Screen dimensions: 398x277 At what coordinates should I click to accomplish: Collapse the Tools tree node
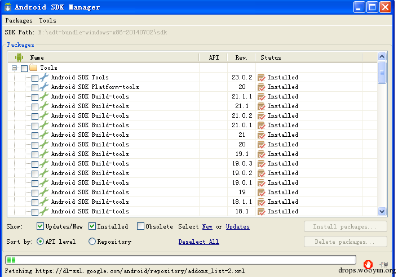pyautogui.click(x=15, y=68)
